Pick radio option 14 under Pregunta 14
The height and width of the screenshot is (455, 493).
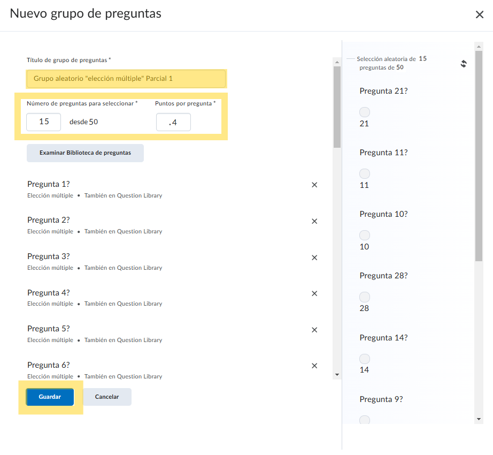pyautogui.click(x=365, y=359)
